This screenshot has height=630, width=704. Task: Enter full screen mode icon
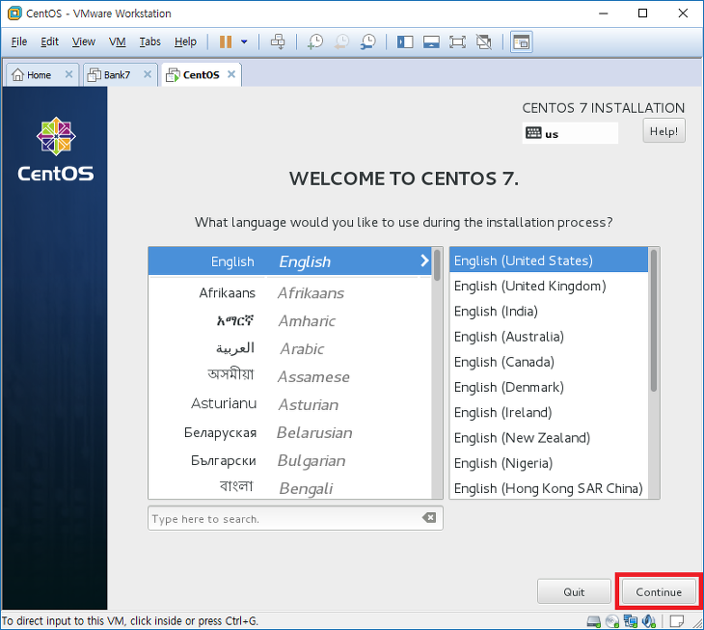click(x=457, y=41)
